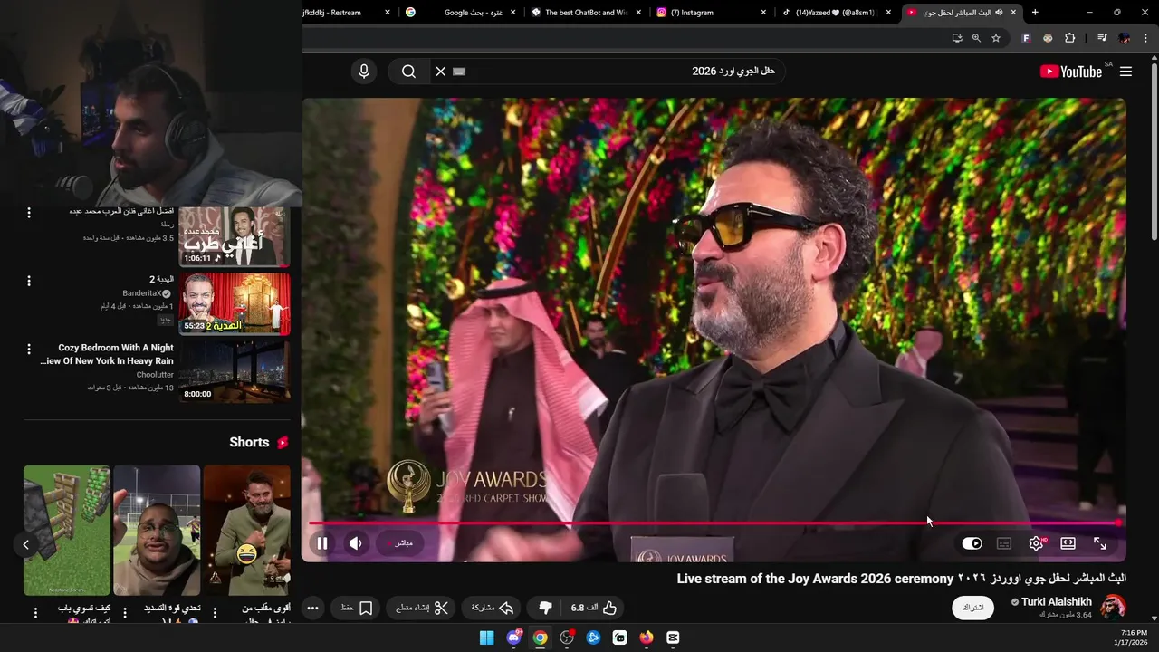Screen dimensions: 1159x652
Task: Open options for the الهدية 2 video
Action: (29, 281)
